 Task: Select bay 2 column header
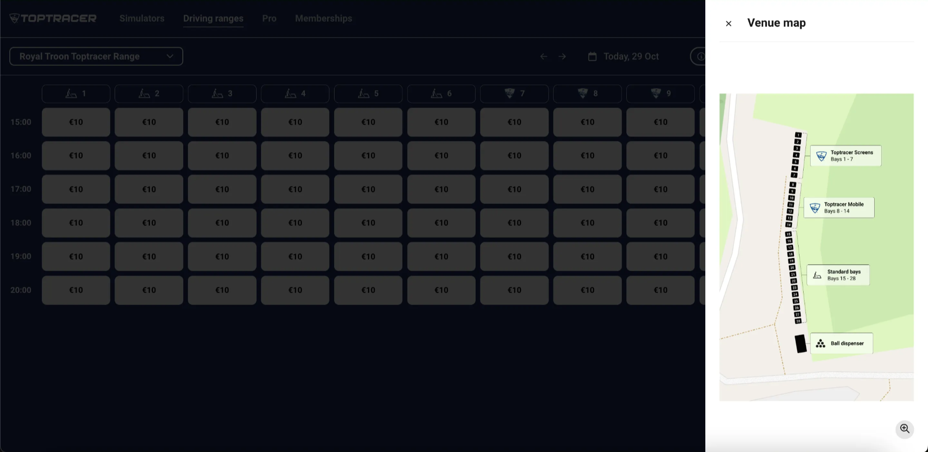click(x=149, y=94)
